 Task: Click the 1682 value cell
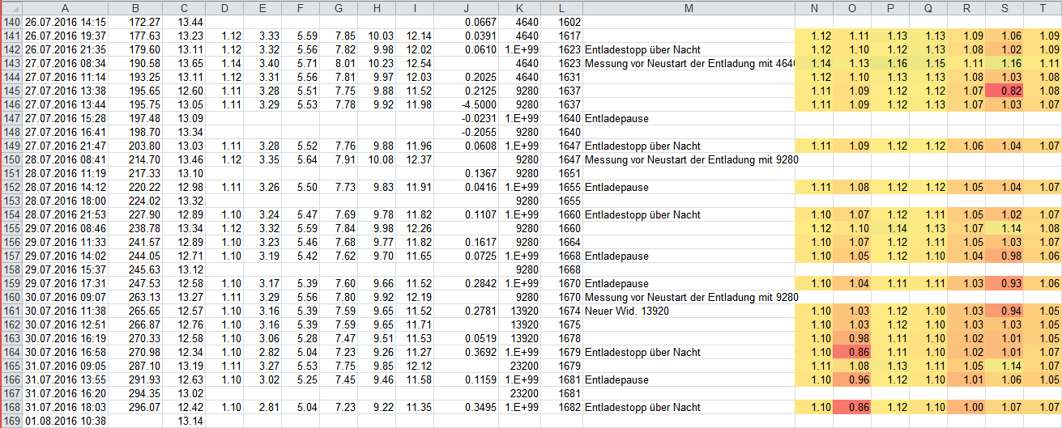(561, 407)
